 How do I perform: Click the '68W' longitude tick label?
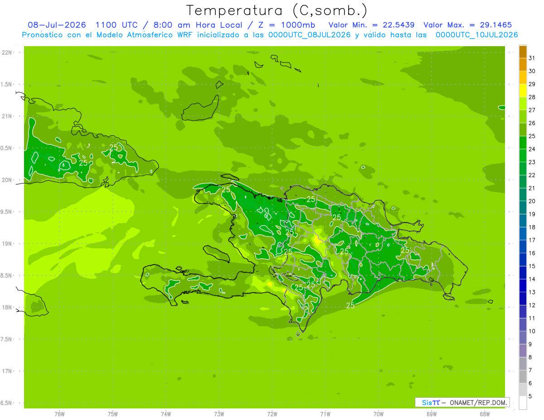pyautogui.click(x=485, y=414)
